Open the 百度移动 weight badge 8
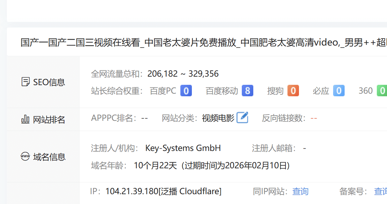 pyautogui.click(x=248, y=91)
